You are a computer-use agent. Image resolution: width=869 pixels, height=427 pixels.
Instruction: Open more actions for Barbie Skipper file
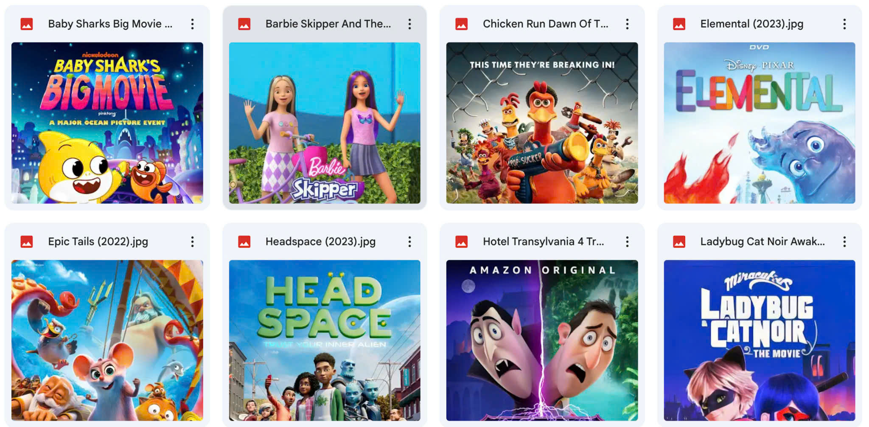[x=409, y=24]
